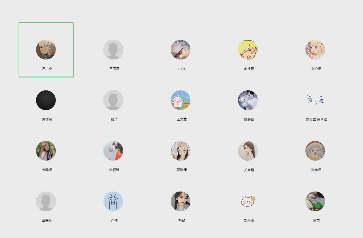Screen dimensions: 363x238
Task: Open the braided-hair illustrated avatar of 关党霞
Action: tap(248, 151)
